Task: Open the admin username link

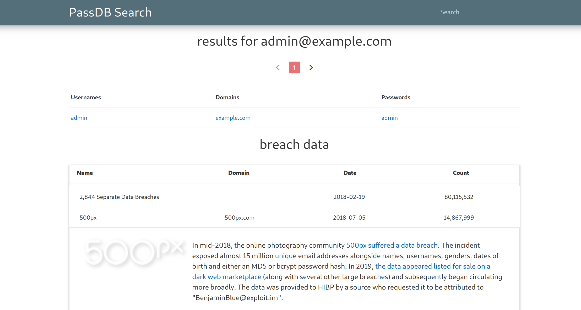Action: coord(79,118)
